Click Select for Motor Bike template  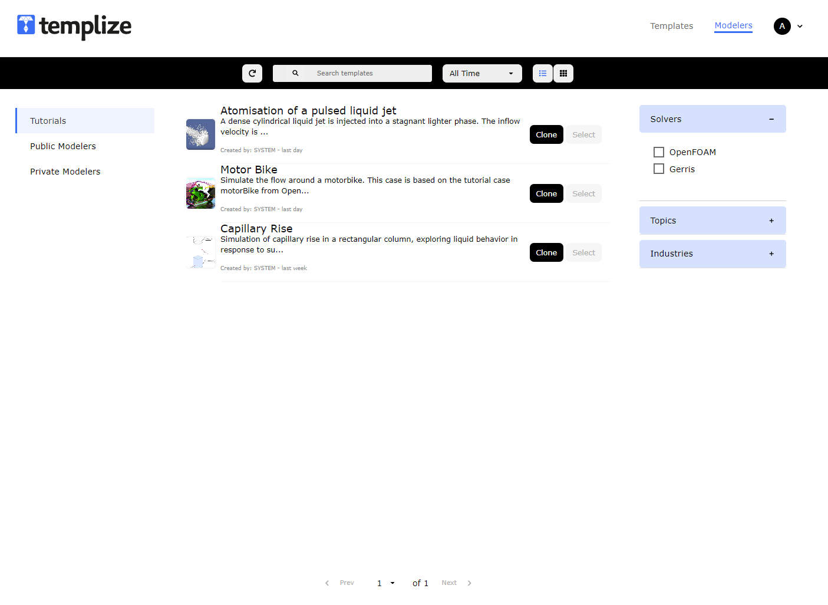pyautogui.click(x=583, y=193)
